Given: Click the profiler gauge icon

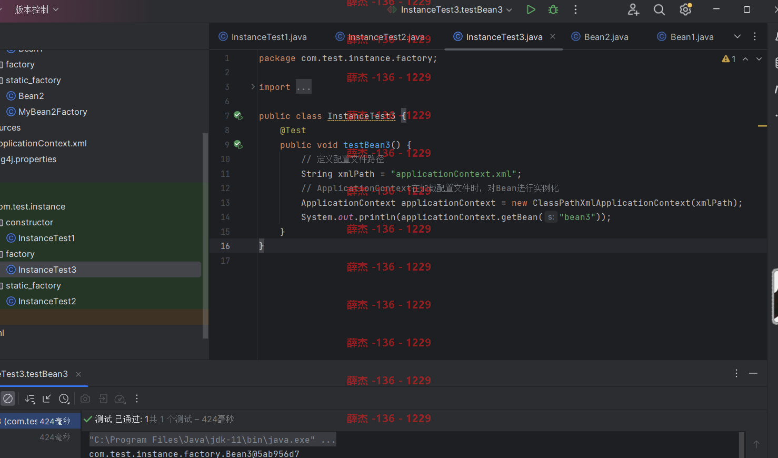Looking at the screenshot, I should [120, 399].
